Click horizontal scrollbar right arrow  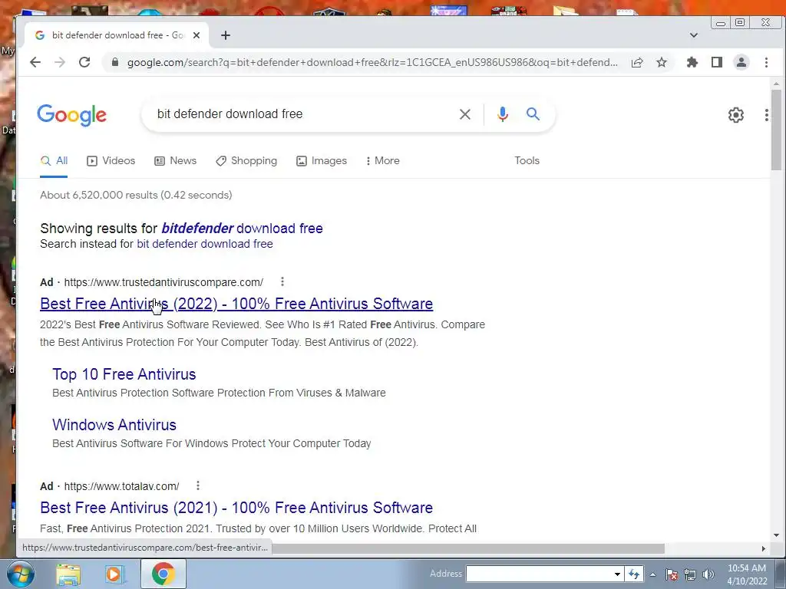click(763, 549)
